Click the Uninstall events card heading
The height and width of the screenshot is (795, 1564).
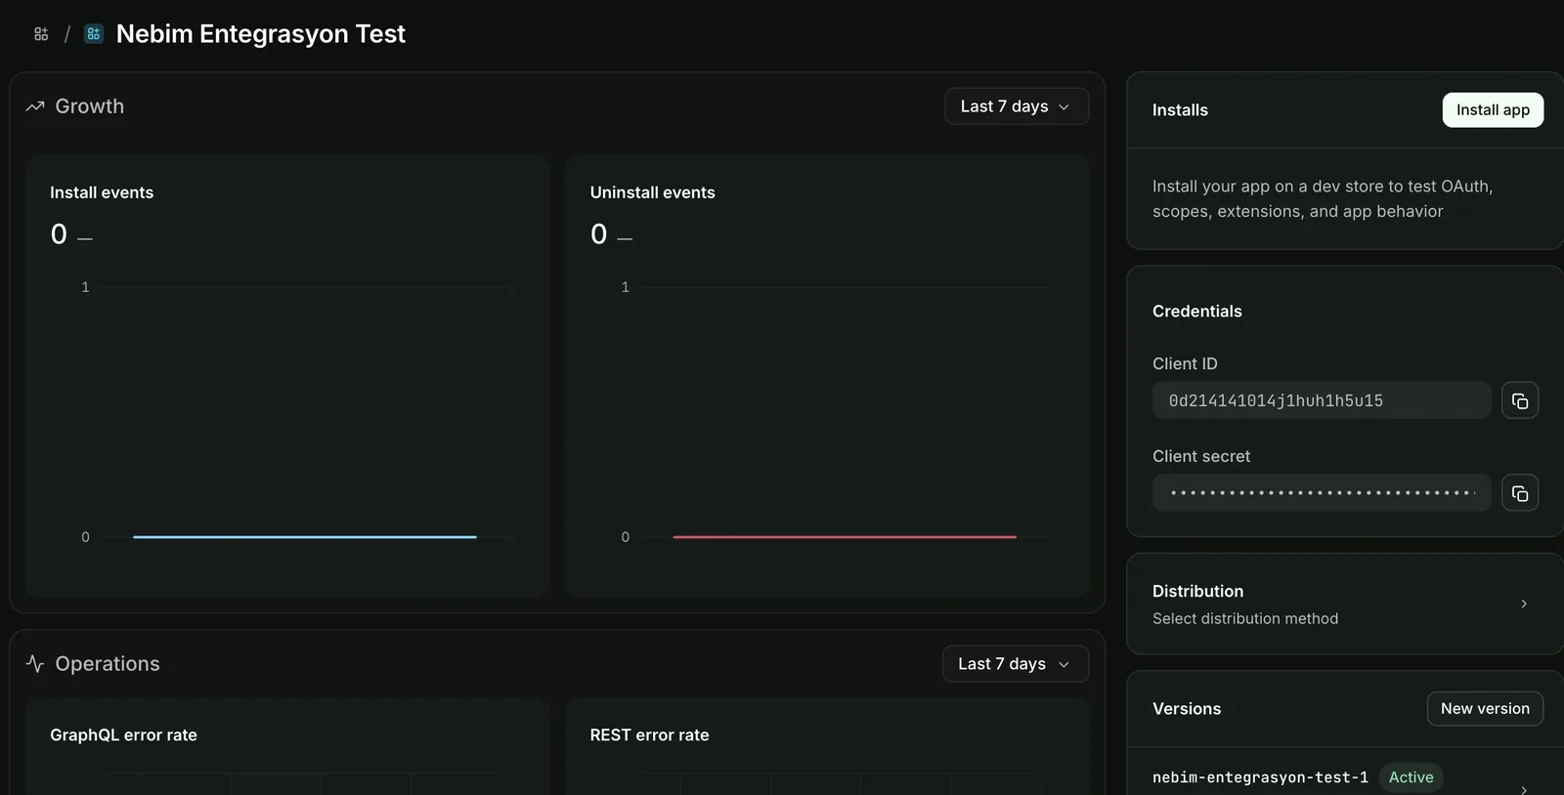(652, 192)
